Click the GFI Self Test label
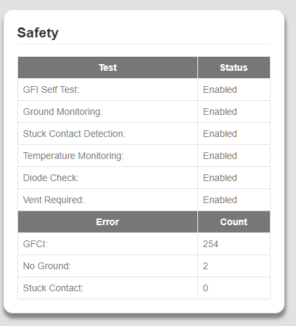 click(x=51, y=90)
